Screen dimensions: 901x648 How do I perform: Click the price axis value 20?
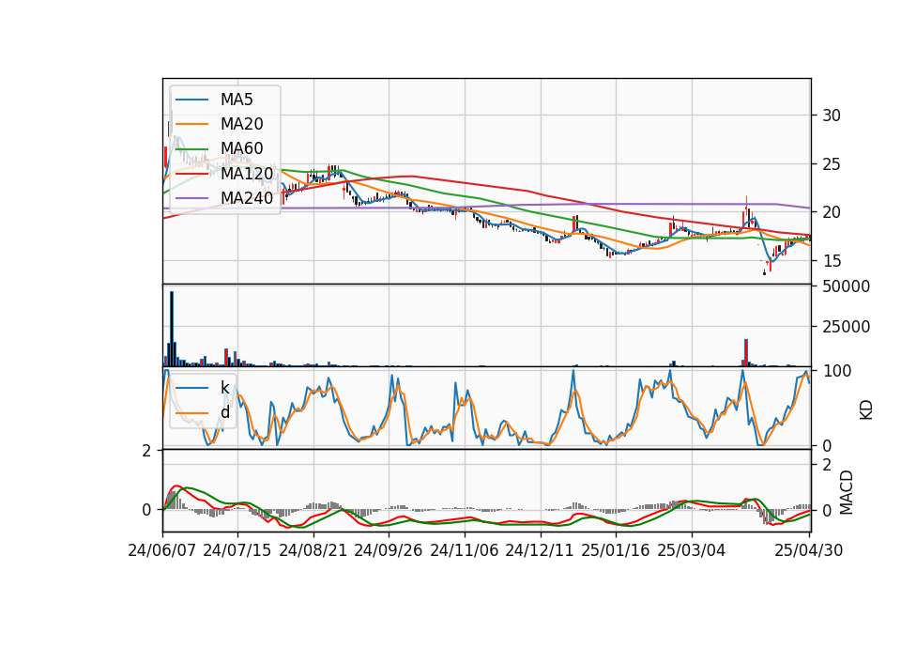tap(831, 213)
